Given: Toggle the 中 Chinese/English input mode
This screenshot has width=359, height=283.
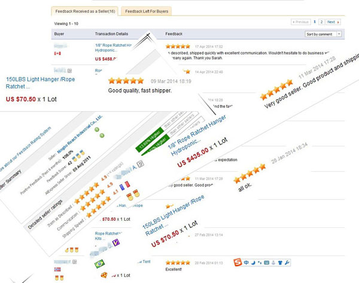Looking at the screenshot, I should click(246, 263).
